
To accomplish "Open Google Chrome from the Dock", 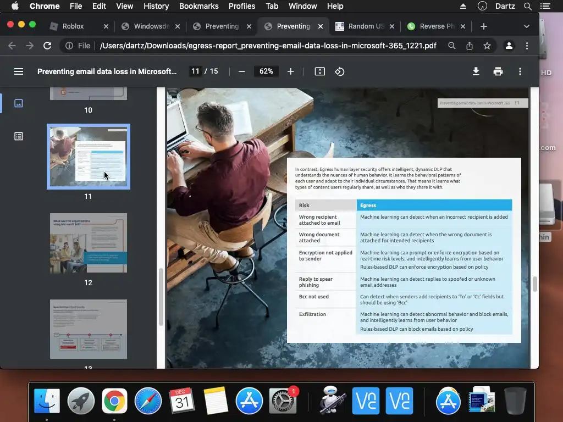I will (114, 401).
